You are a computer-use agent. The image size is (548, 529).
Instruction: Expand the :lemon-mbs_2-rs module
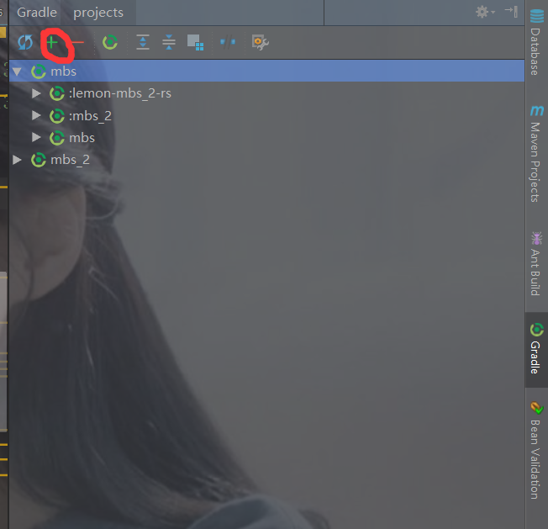pyautogui.click(x=36, y=93)
